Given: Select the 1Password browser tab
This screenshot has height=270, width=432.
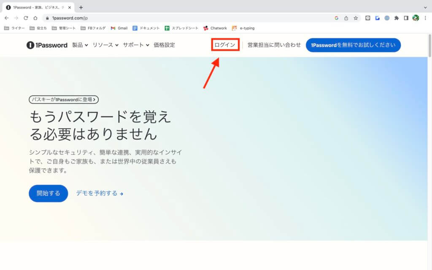Looking at the screenshot, I should (38, 8).
